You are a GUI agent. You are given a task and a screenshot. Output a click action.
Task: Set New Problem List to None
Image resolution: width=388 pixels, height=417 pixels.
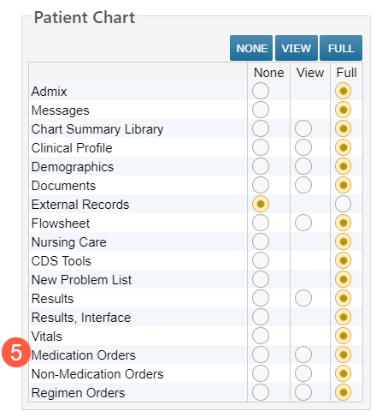pyautogui.click(x=261, y=279)
